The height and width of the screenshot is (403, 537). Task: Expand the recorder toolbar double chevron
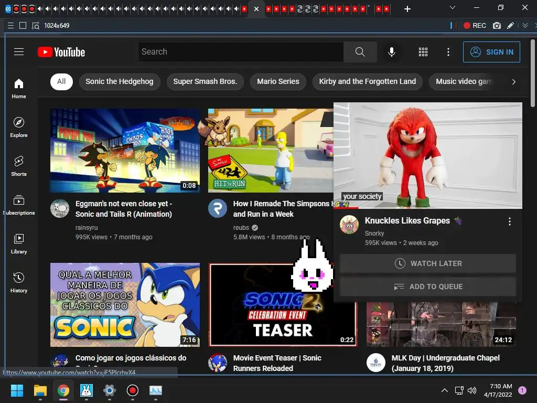(525, 25)
